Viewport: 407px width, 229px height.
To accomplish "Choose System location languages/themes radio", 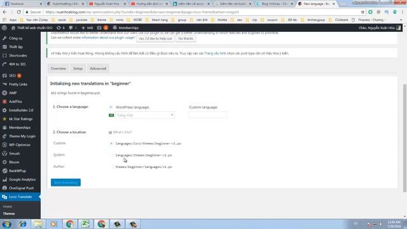I will pos(111,155).
